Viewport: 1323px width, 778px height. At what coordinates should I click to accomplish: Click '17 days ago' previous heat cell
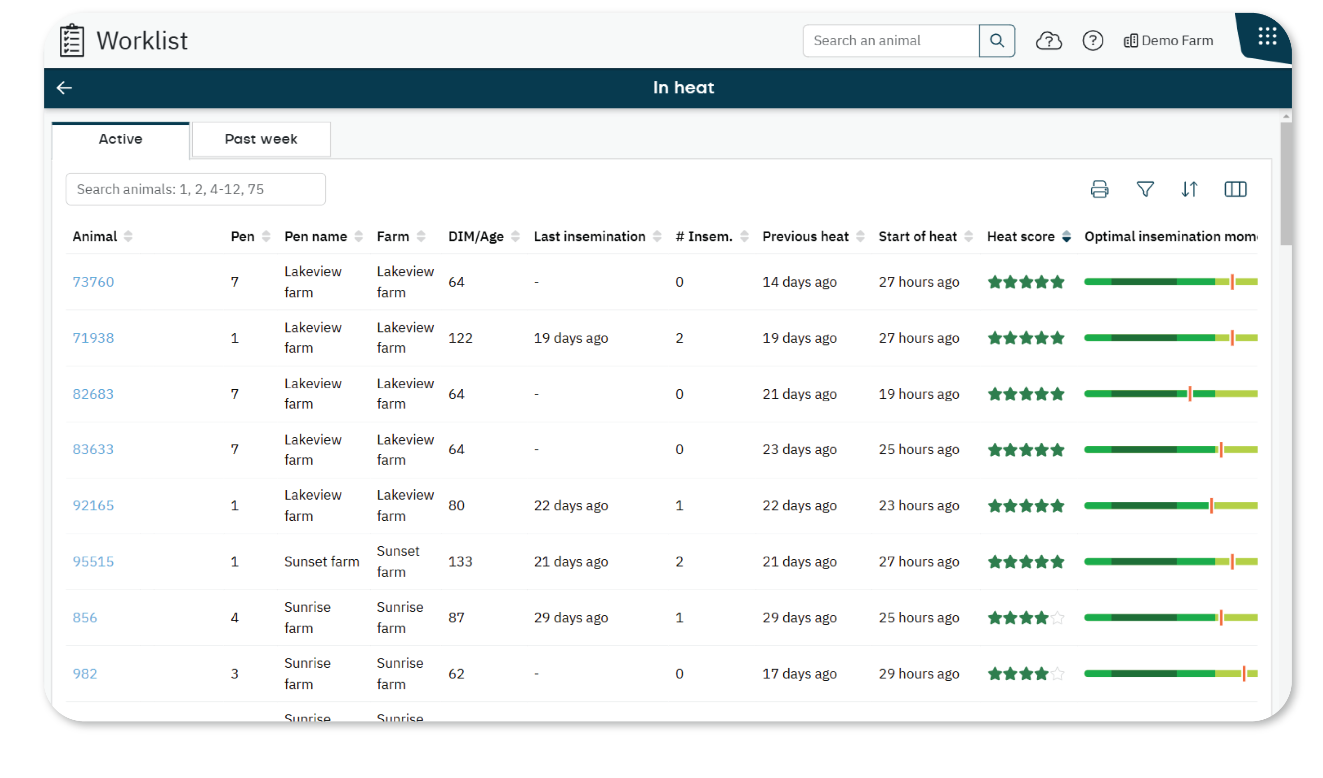tap(799, 674)
